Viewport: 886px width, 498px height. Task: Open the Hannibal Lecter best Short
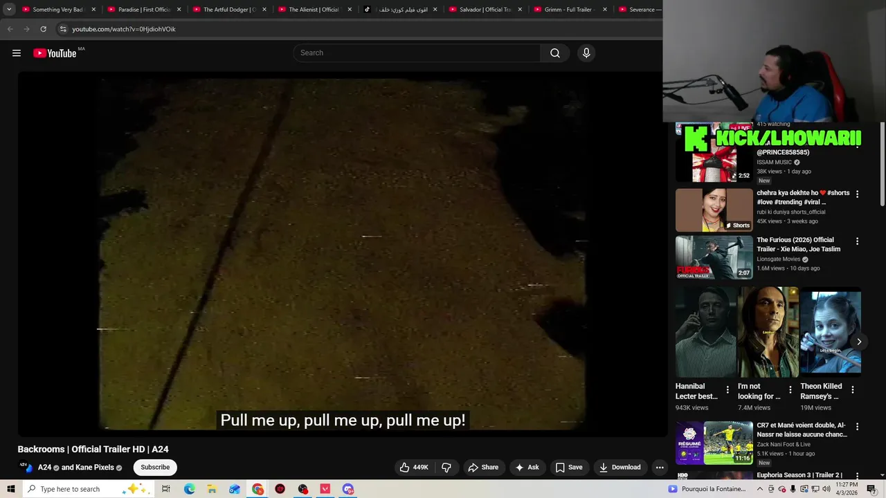[x=705, y=332]
